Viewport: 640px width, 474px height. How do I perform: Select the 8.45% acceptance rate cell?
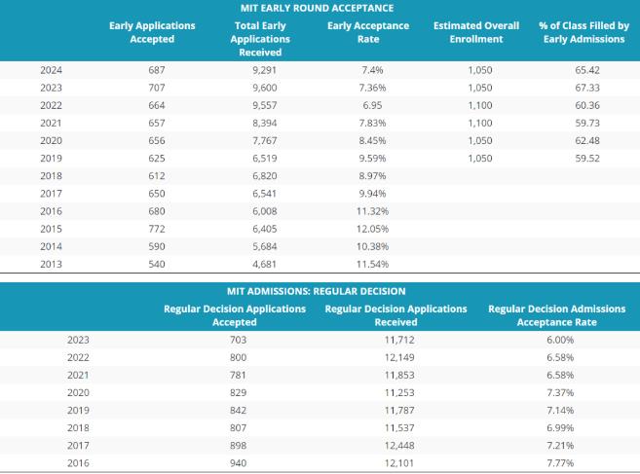pyautogui.click(x=372, y=141)
